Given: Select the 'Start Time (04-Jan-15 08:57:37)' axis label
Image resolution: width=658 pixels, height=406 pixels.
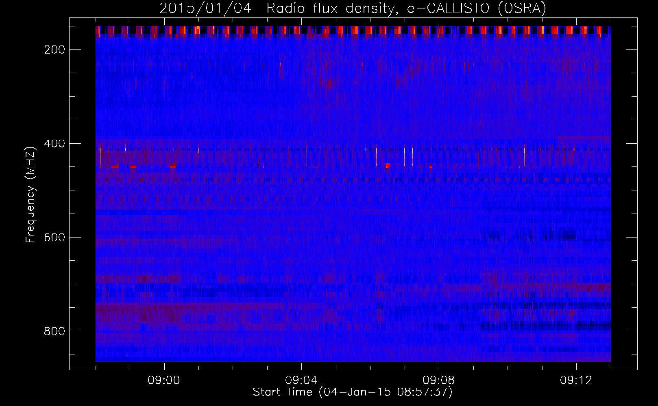Looking at the screenshot, I should point(353,392).
